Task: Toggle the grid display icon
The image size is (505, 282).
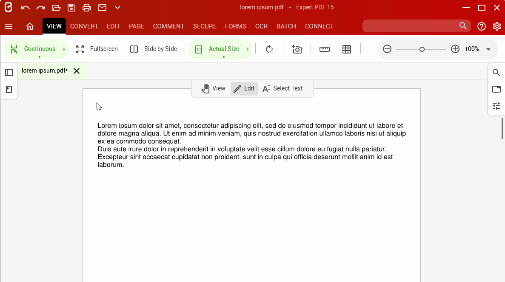Action: (x=347, y=49)
